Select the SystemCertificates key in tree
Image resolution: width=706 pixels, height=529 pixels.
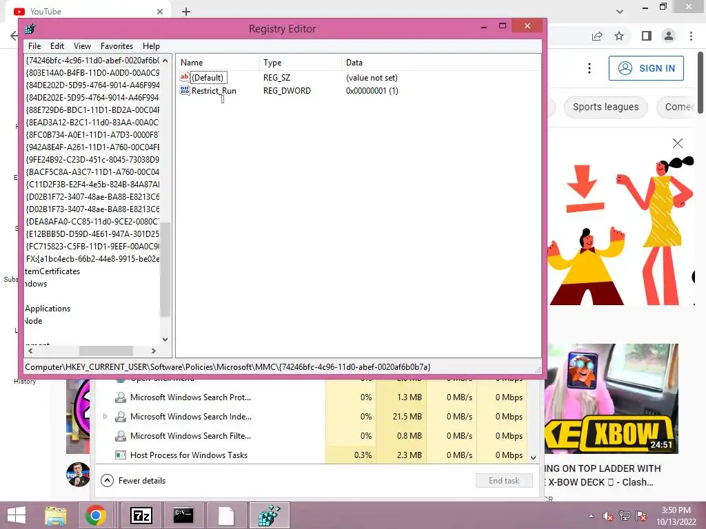(x=52, y=271)
